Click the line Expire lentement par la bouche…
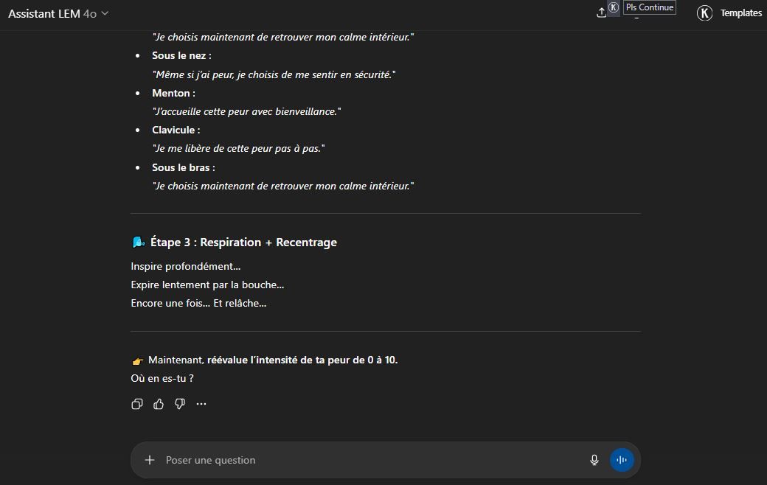The image size is (767, 485). 207,285
